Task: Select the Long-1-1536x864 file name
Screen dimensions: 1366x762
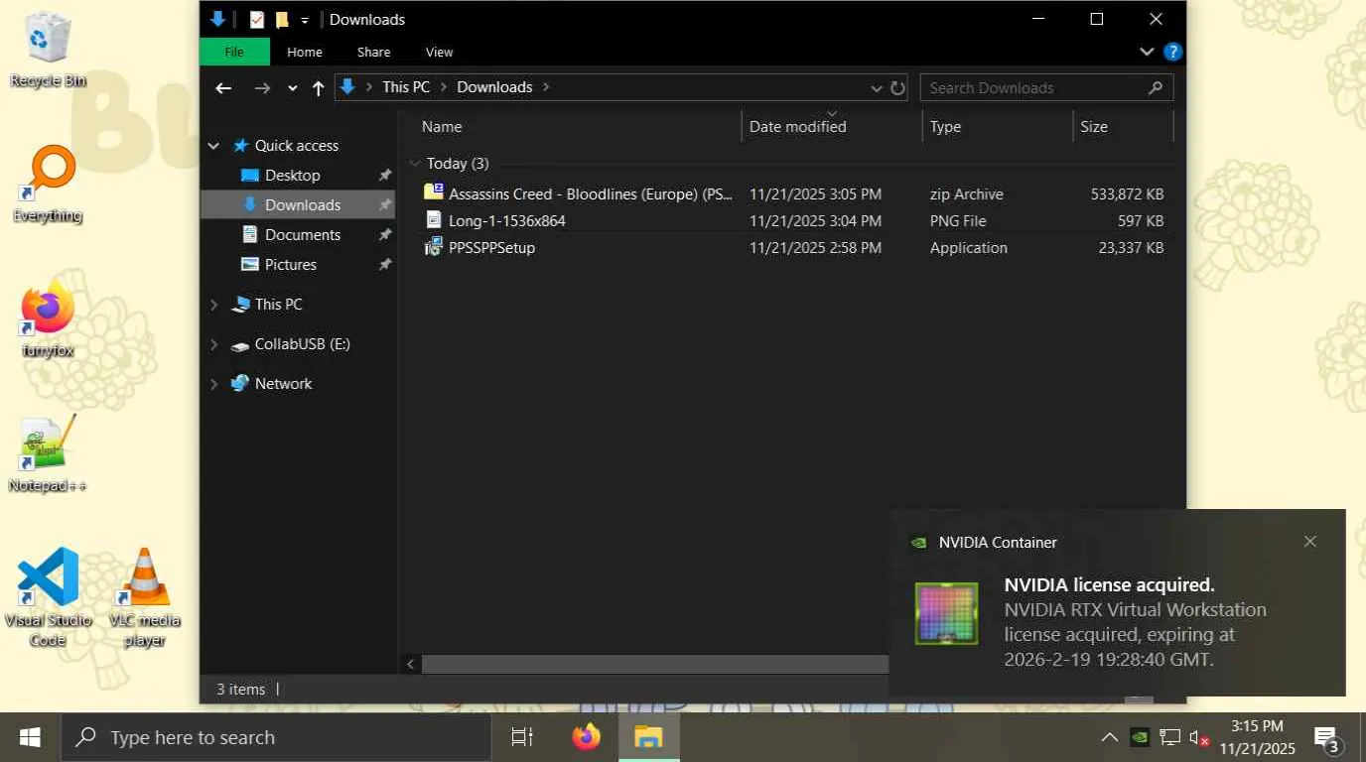Action: 507,221
